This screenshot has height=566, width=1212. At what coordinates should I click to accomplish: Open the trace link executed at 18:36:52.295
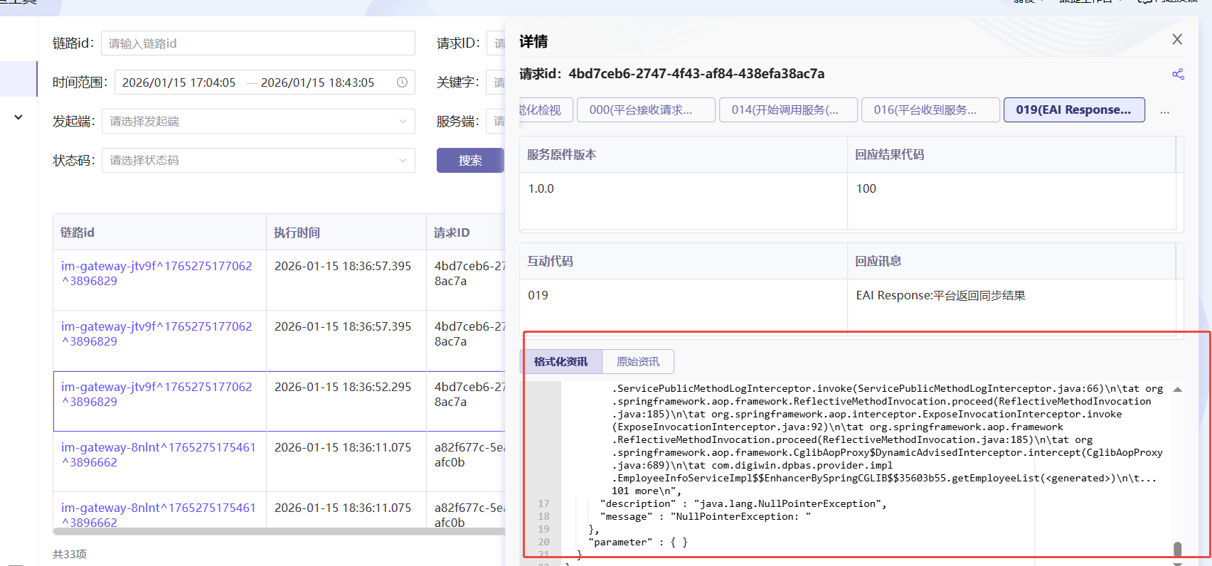[x=156, y=394]
